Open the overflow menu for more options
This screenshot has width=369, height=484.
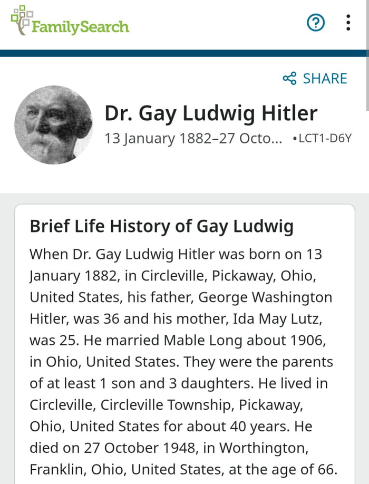point(348,22)
